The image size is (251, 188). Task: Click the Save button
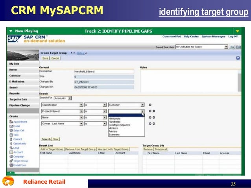point(45,58)
